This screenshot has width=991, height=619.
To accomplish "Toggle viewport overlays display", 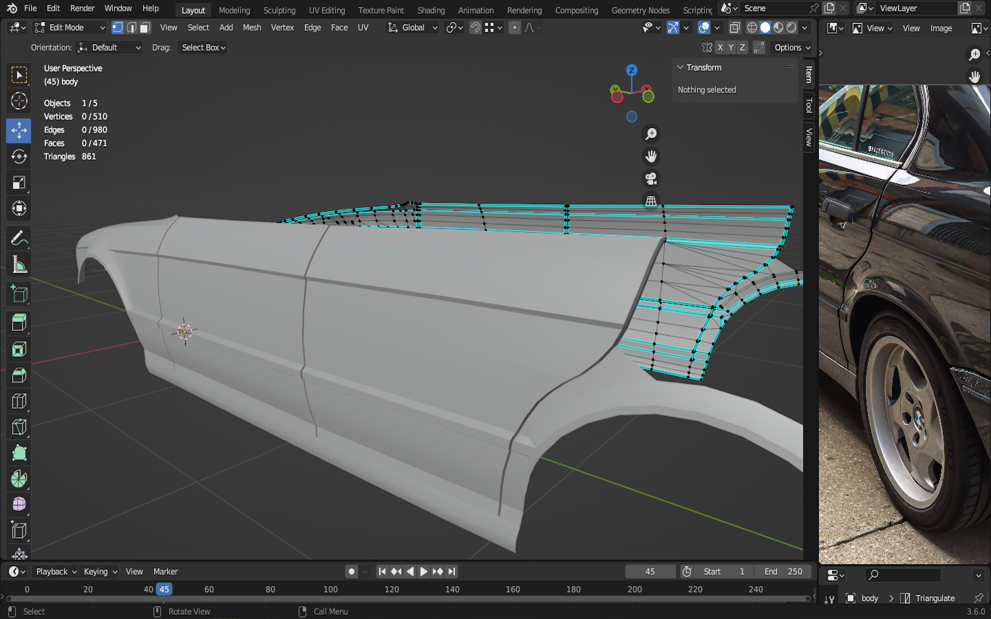I will click(703, 28).
